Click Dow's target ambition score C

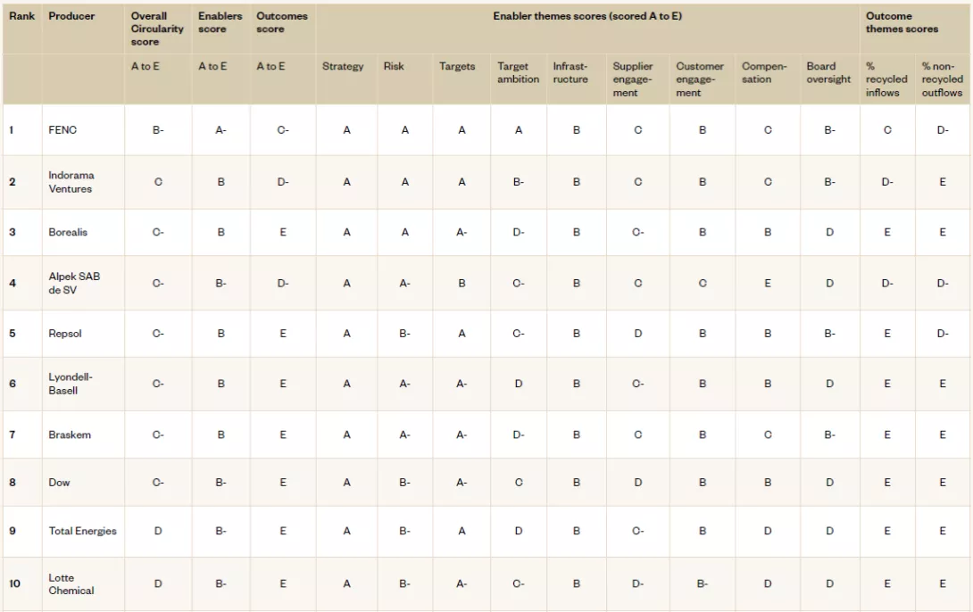tap(518, 483)
